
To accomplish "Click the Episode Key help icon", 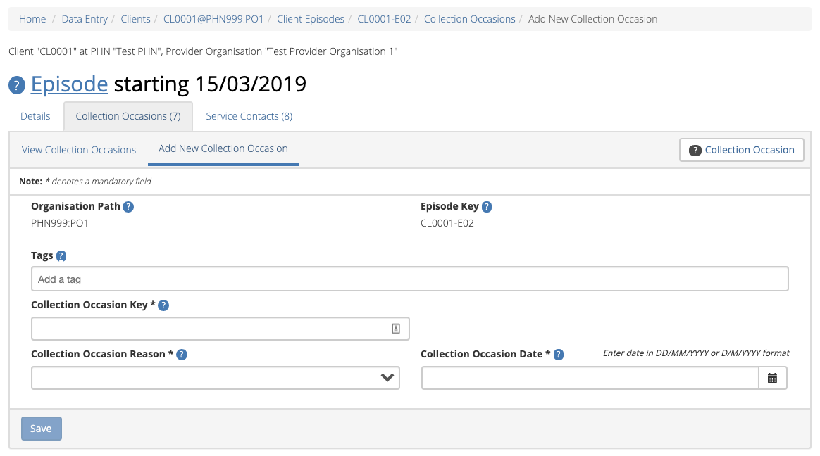I will coord(487,207).
